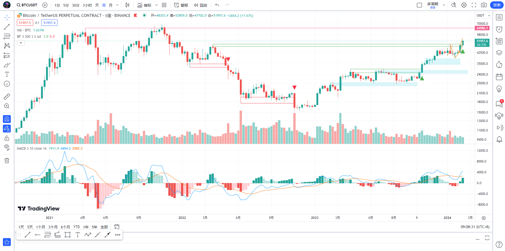Select the 1分 timeframe
The image size is (505, 251).
(x=57, y=5)
